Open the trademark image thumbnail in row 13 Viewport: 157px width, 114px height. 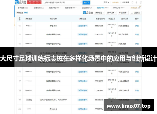[x=29, y=44]
